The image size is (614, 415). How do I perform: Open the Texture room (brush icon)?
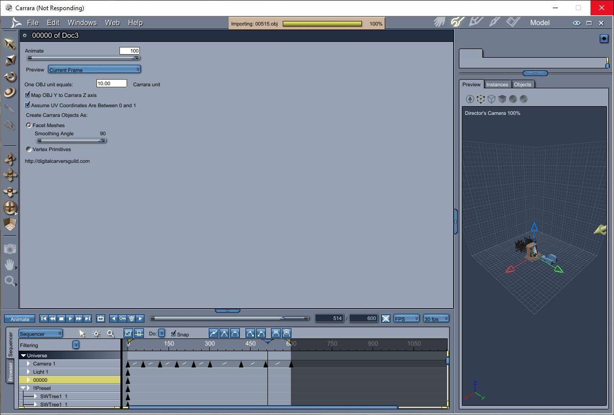pos(494,22)
